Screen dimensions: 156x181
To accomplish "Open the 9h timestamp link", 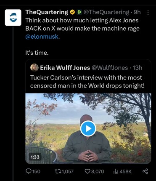I will tap(137, 12).
